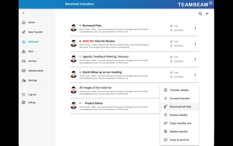This screenshot has height=146, width=233.
Task: Open the Reviewed Files transfer title
Action: coord(92,26)
